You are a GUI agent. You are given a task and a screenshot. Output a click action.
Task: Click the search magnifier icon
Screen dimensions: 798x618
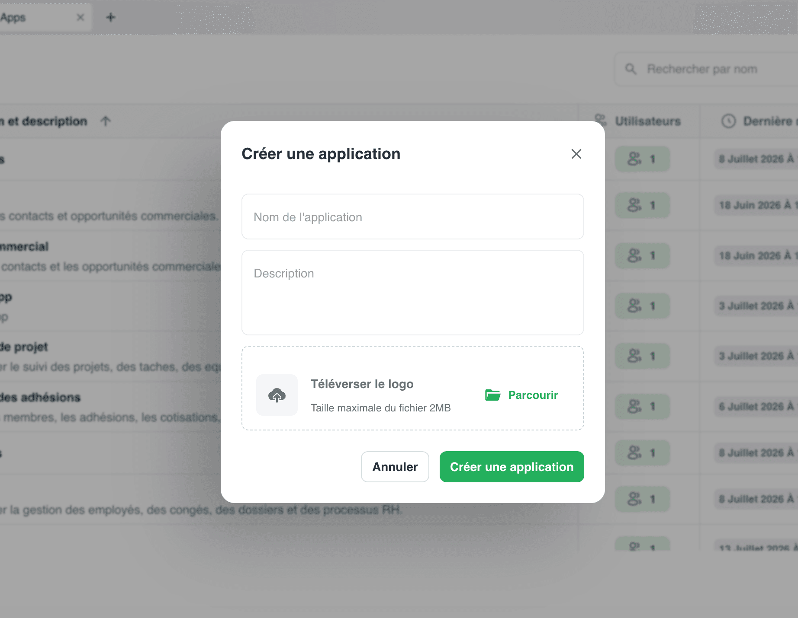tap(631, 69)
